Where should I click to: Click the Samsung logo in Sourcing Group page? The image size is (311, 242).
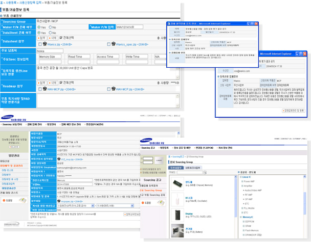(146, 140)
